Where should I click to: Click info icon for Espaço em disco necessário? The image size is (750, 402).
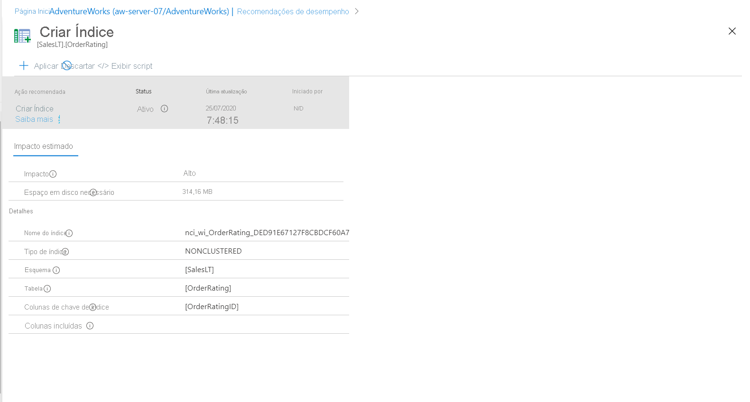(x=93, y=192)
